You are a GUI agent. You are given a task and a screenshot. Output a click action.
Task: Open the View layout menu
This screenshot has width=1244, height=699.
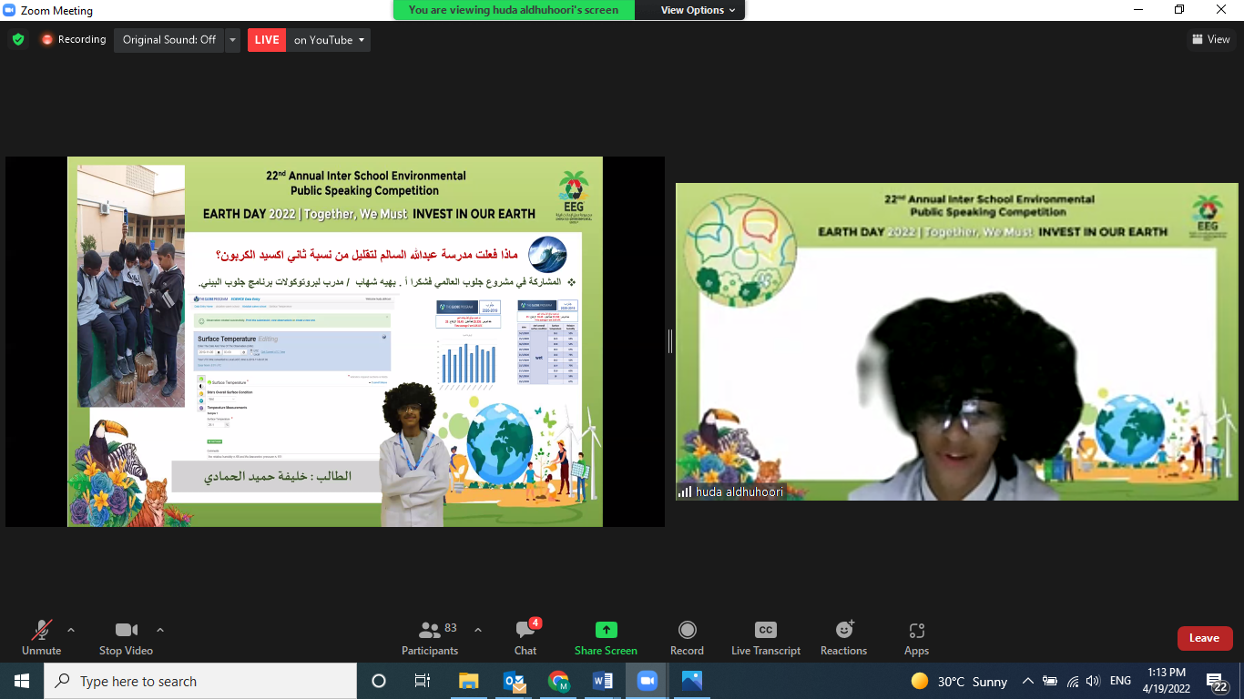pos(1210,39)
